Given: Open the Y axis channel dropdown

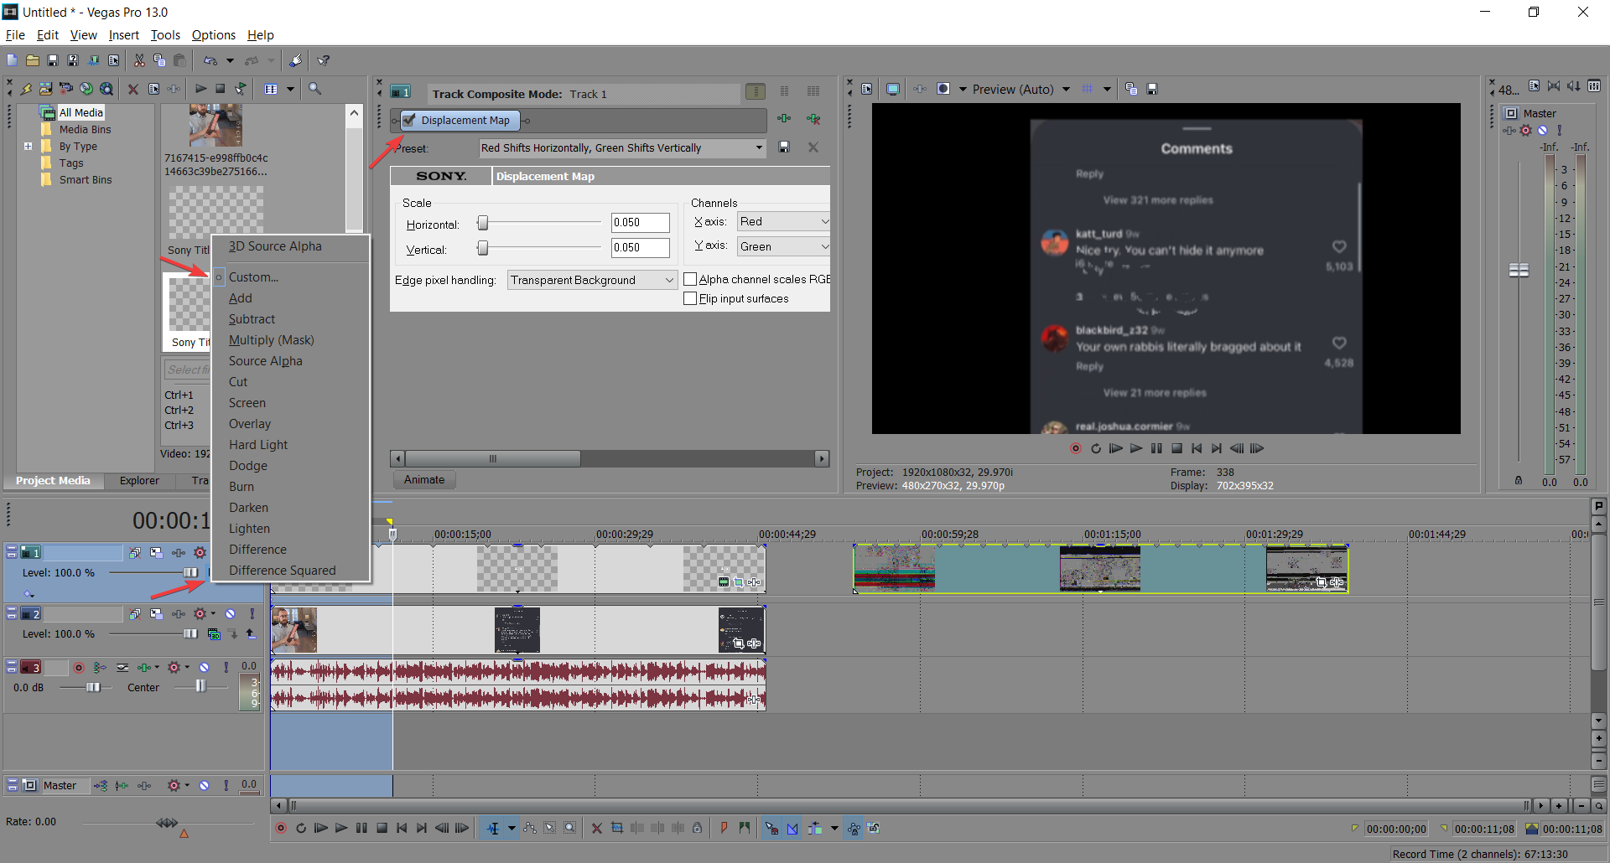Looking at the screenshot, I should [x=824, y=246].
